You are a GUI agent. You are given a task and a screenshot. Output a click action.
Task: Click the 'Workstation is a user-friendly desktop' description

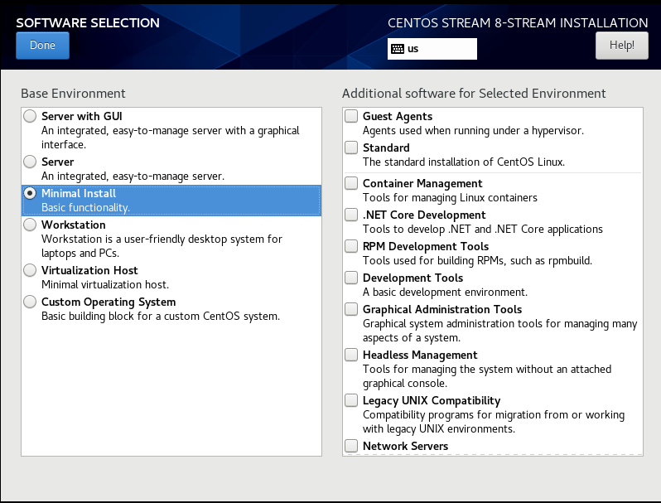[162, 246]
